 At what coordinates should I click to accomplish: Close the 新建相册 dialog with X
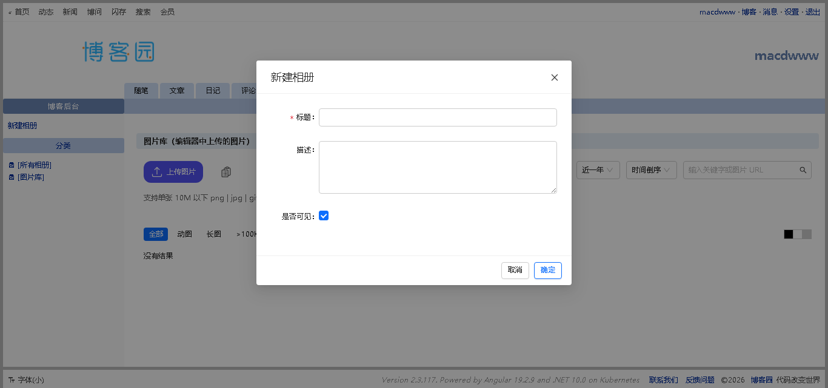tap(554, 77)
